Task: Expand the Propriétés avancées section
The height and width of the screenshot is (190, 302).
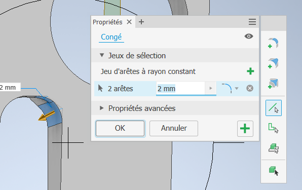Action: pyautogui.click(x=102, y=108)
